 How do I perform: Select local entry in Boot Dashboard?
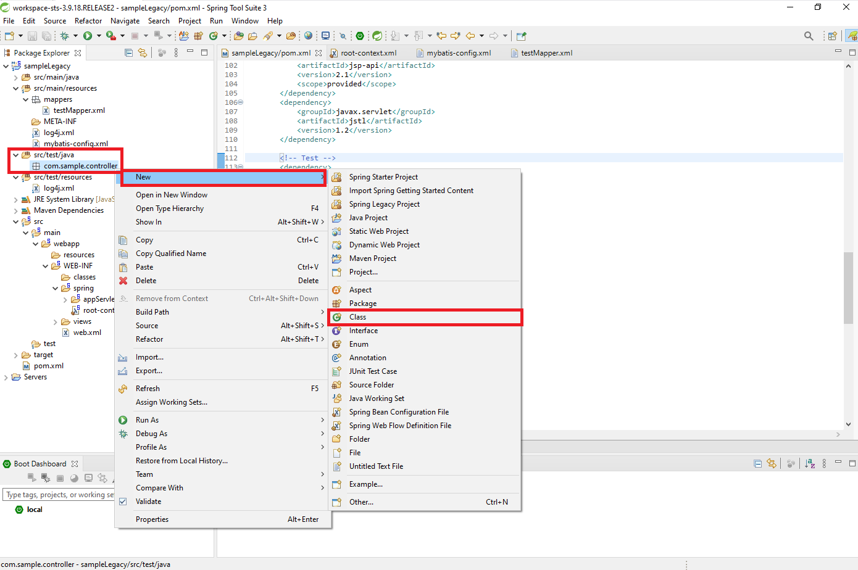(x=35, y=510)
